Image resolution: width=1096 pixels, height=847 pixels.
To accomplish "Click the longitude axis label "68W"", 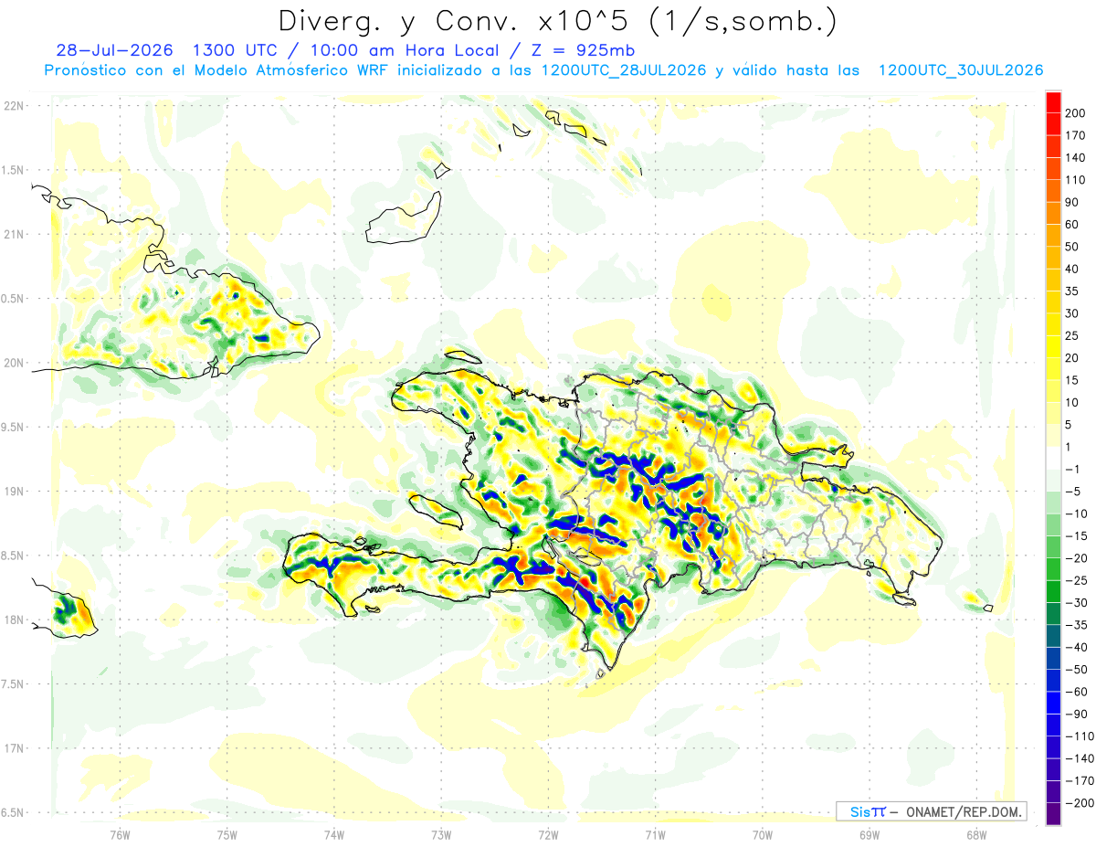I will point(976,833).
